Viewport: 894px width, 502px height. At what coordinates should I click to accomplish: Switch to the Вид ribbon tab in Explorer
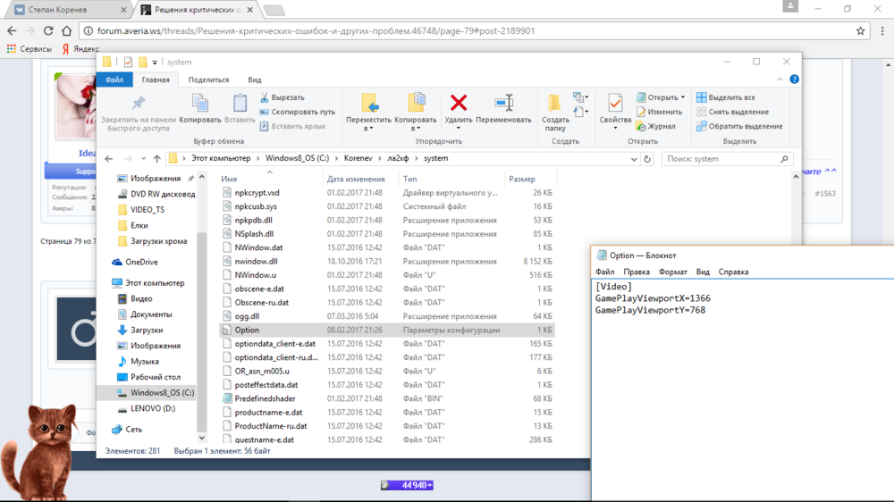[x=255, y=79]
